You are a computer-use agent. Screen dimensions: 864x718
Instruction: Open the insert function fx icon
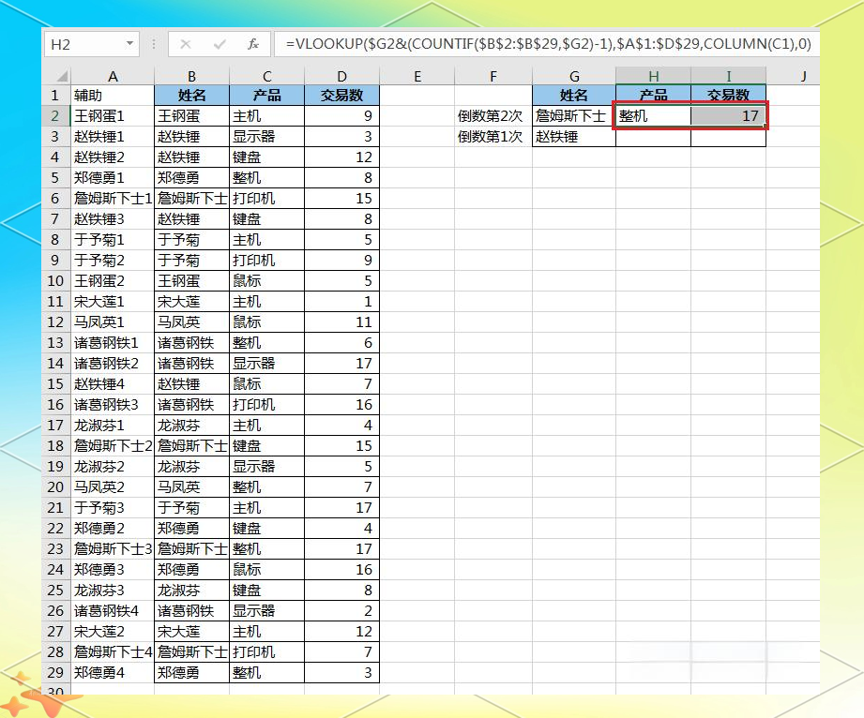click(253, 44)
